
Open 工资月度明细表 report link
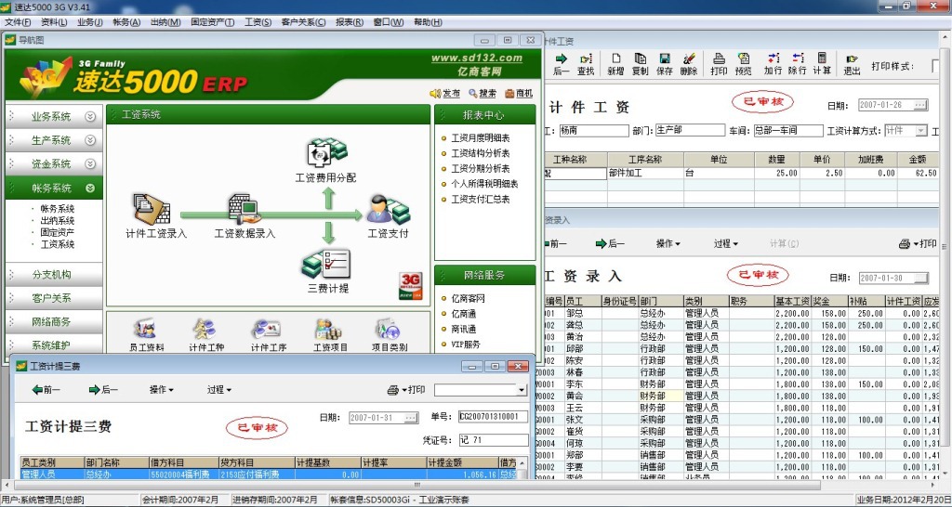point(481,138)
